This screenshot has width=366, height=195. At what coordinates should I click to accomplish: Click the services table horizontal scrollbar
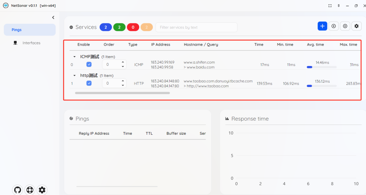(122, 93)
